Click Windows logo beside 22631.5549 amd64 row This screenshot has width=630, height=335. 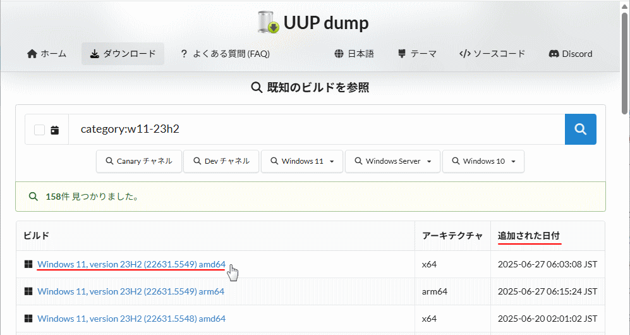[28, 264]
